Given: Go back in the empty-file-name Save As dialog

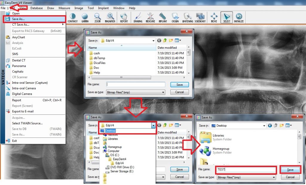Looking at the screenshot, I should coord(159,40).
